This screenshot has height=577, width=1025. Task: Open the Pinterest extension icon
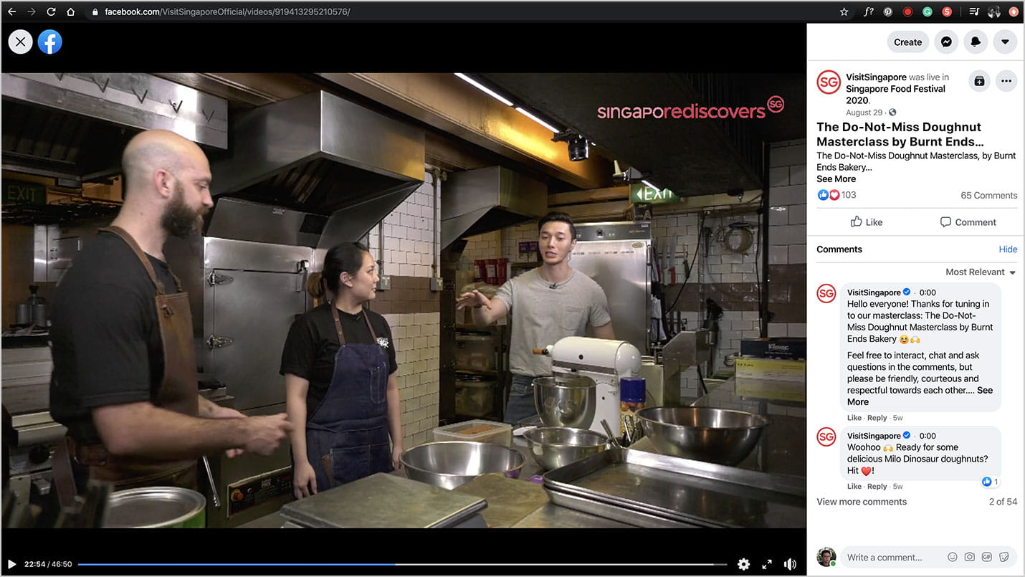point(887,11)
